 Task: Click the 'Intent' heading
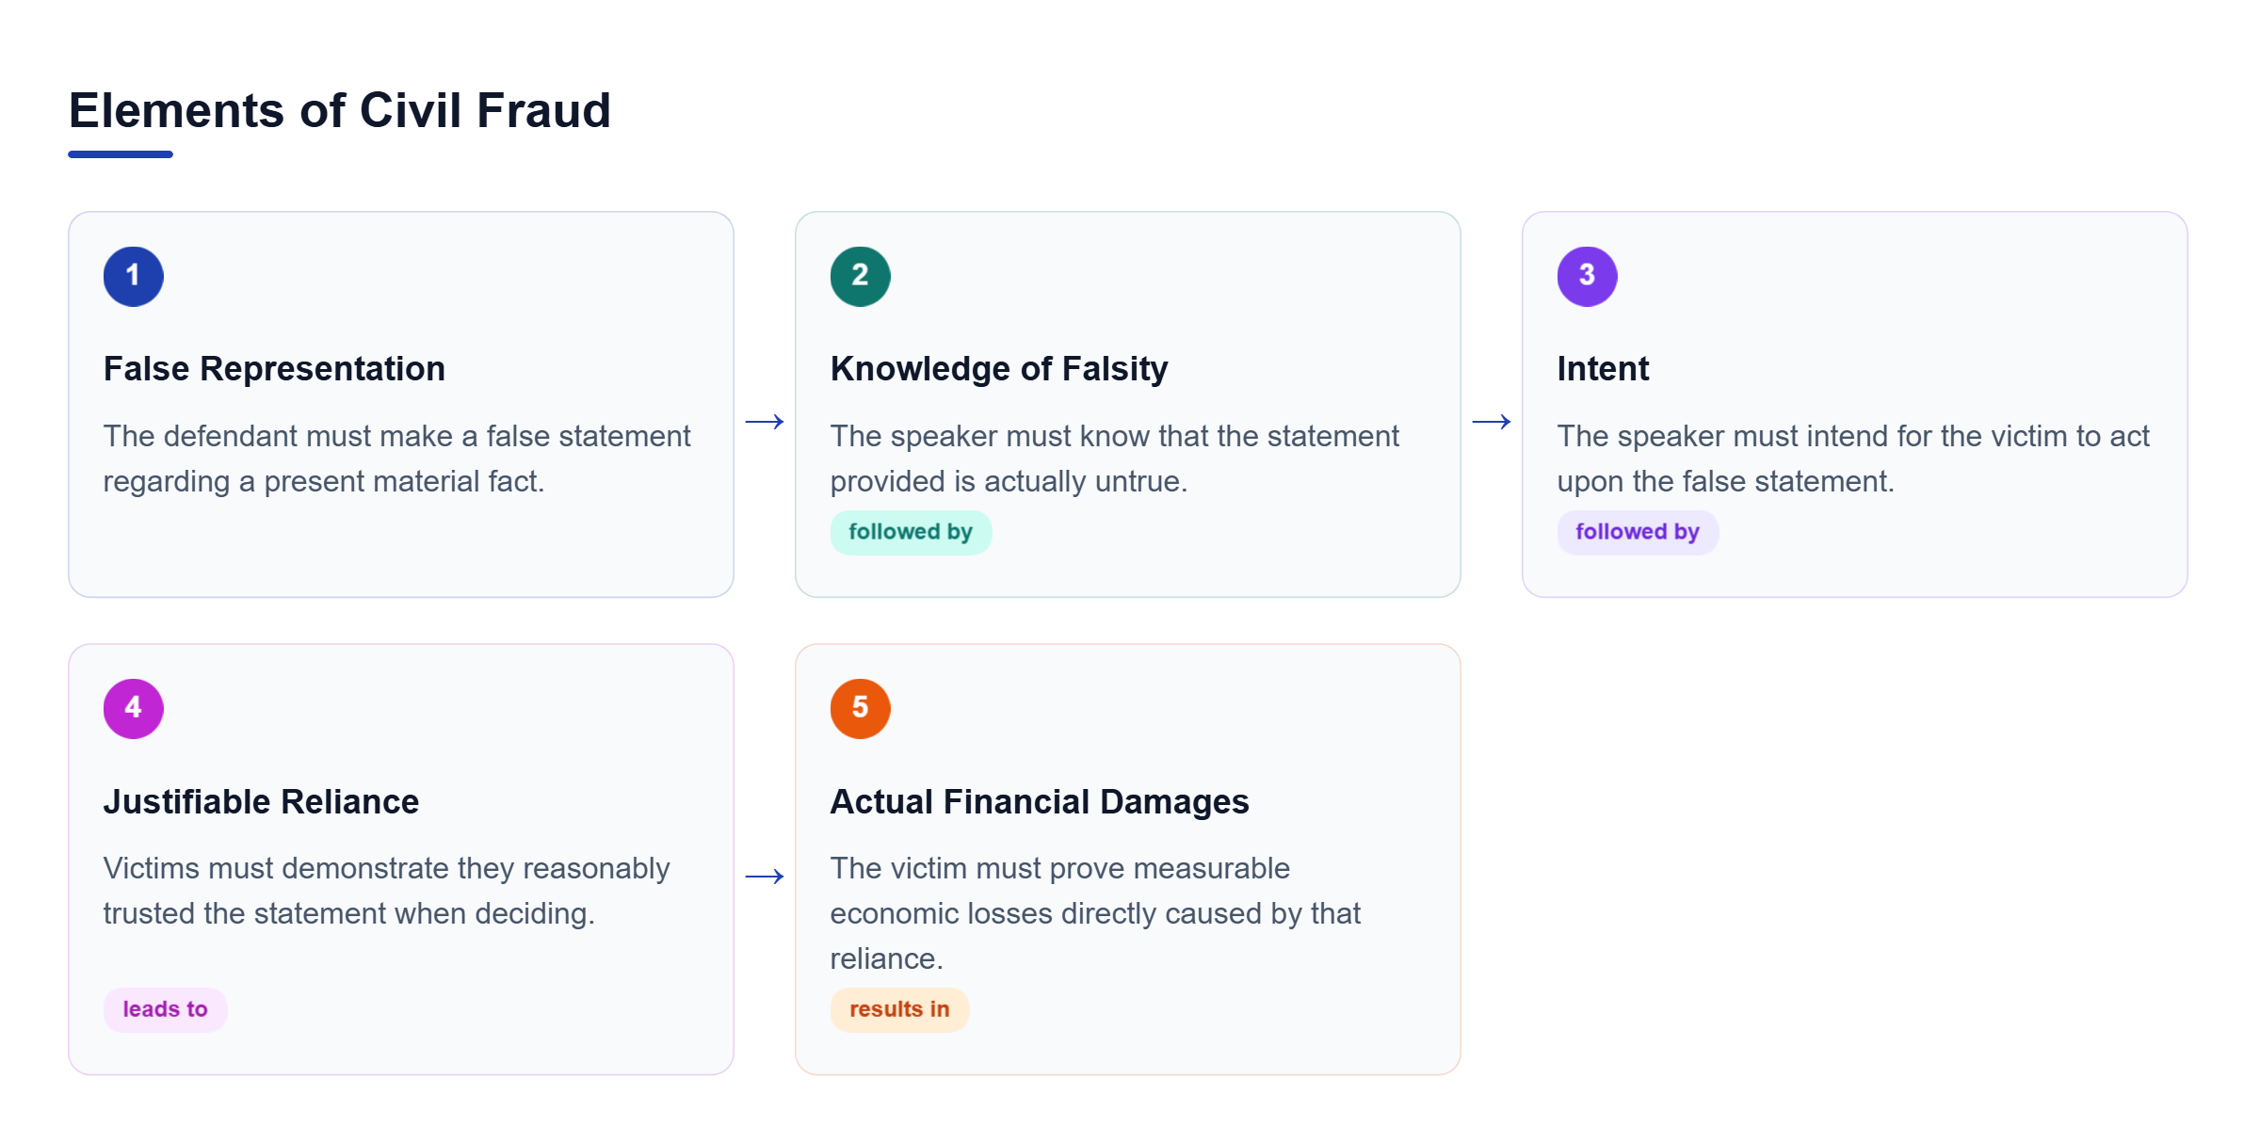click(x=1603, y=368)
